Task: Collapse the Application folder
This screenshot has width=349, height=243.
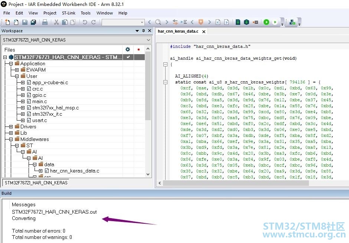Action: tap(11, 63)
